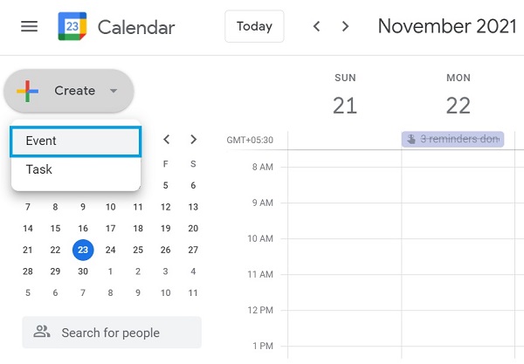Select Task from the Create menu

[75, 169]
